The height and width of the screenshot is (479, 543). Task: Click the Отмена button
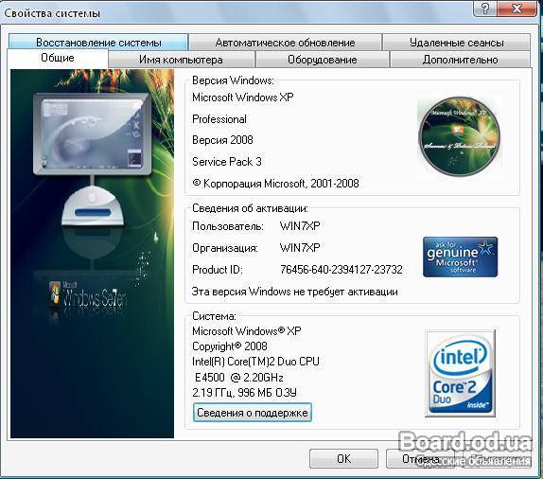click(420, 458)
